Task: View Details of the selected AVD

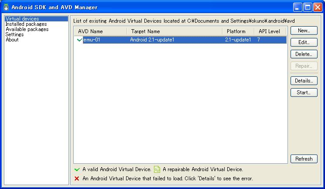Action: (x=304, y=81)
